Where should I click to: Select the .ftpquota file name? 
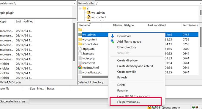[x=89, y=49]
